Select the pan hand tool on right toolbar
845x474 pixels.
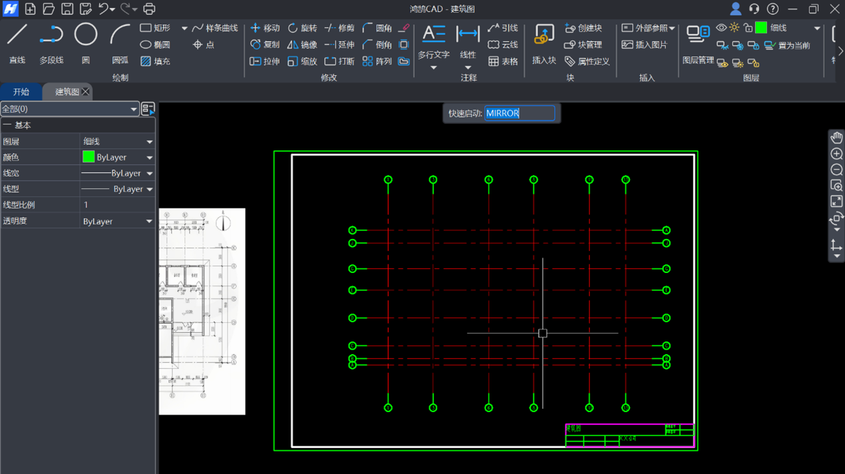[x=836, y=138]
